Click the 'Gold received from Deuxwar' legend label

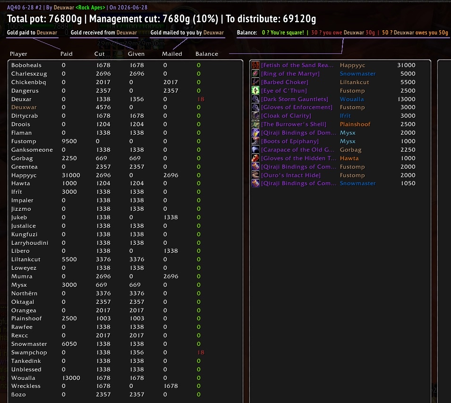coord(104,33)
